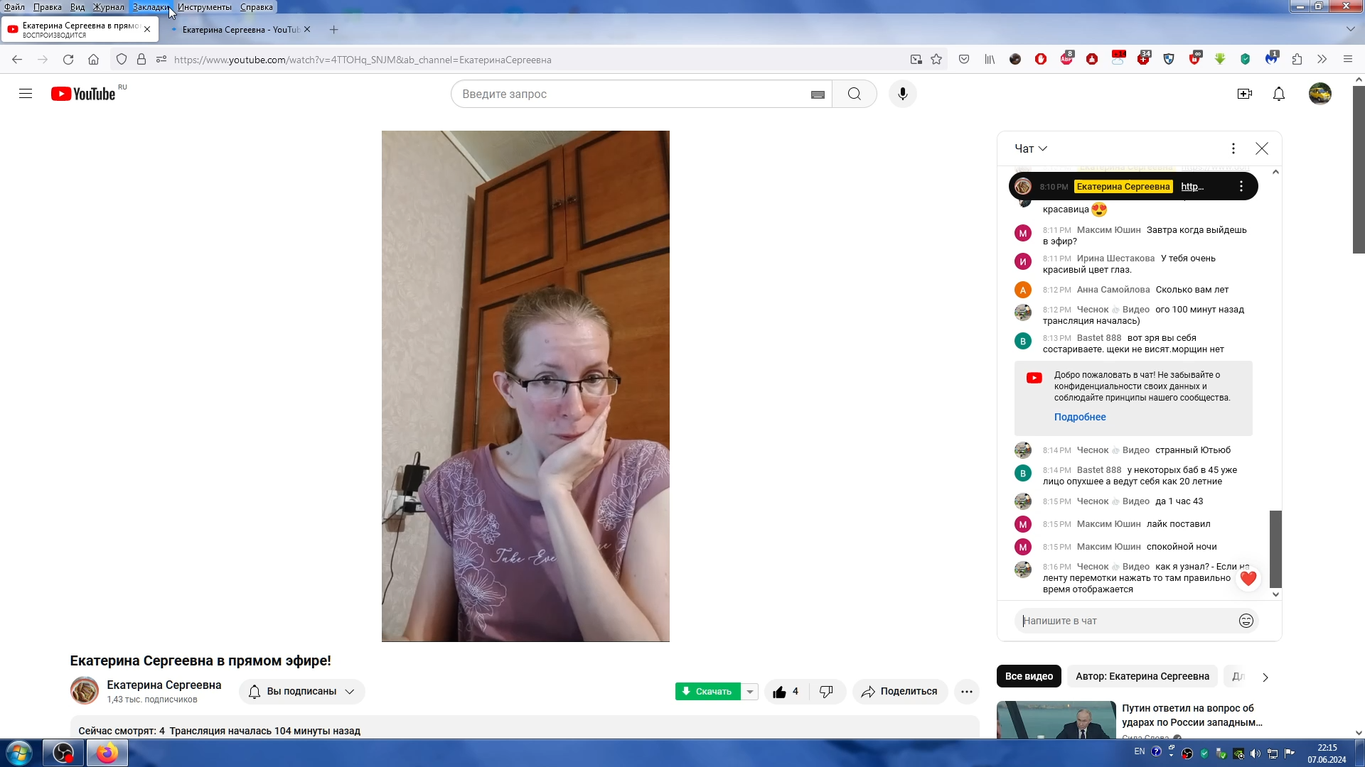Select the chat input field Напишите в чат
Screen dimensions: 1365x767
(x=1124, y=621)
